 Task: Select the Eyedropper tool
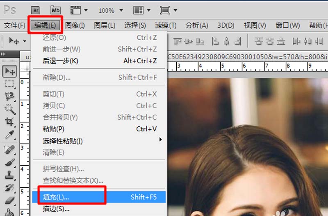click(x=9, y=135)
